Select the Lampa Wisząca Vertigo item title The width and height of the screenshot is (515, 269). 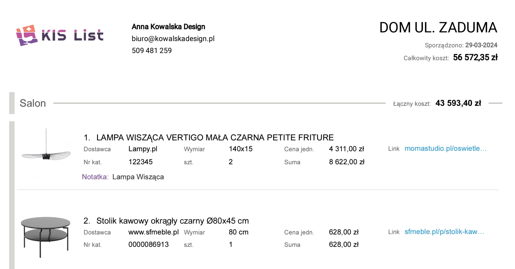[215, 137]
